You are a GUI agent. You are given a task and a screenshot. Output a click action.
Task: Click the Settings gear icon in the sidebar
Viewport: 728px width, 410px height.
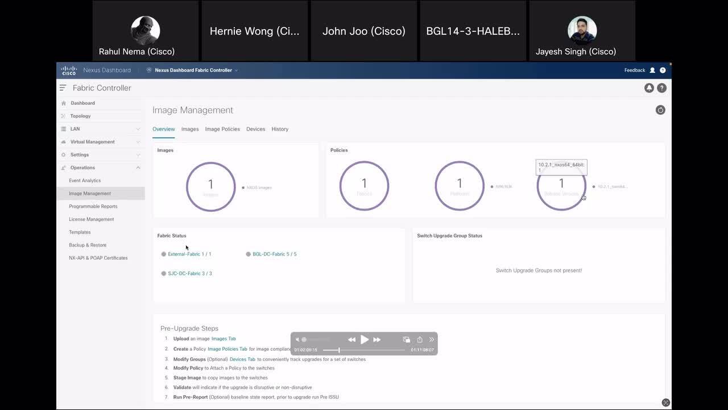point(64,155)
